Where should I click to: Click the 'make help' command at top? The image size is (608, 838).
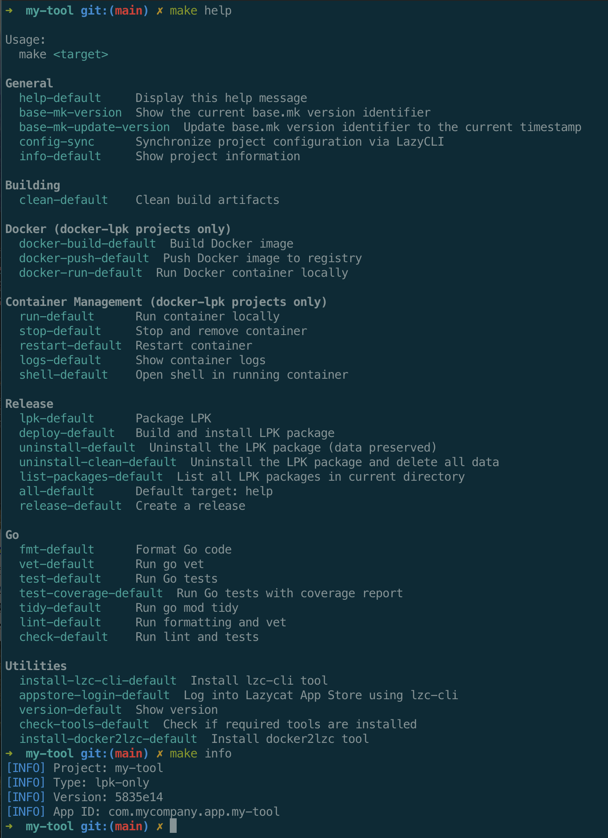[201, 11]
